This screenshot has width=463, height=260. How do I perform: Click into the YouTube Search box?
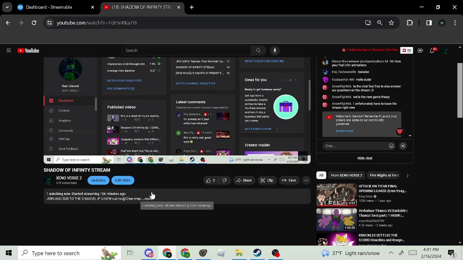click(x=186, y=51)
